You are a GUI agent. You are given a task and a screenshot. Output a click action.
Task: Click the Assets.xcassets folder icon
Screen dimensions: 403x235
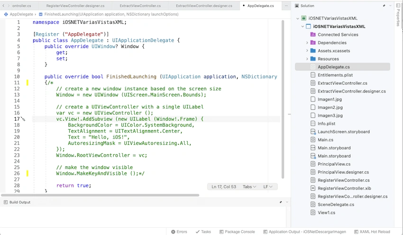point(313,51)
